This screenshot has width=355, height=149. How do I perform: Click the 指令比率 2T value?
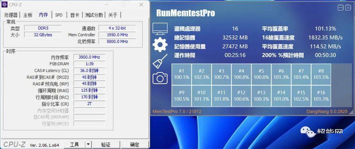[89, 104]
